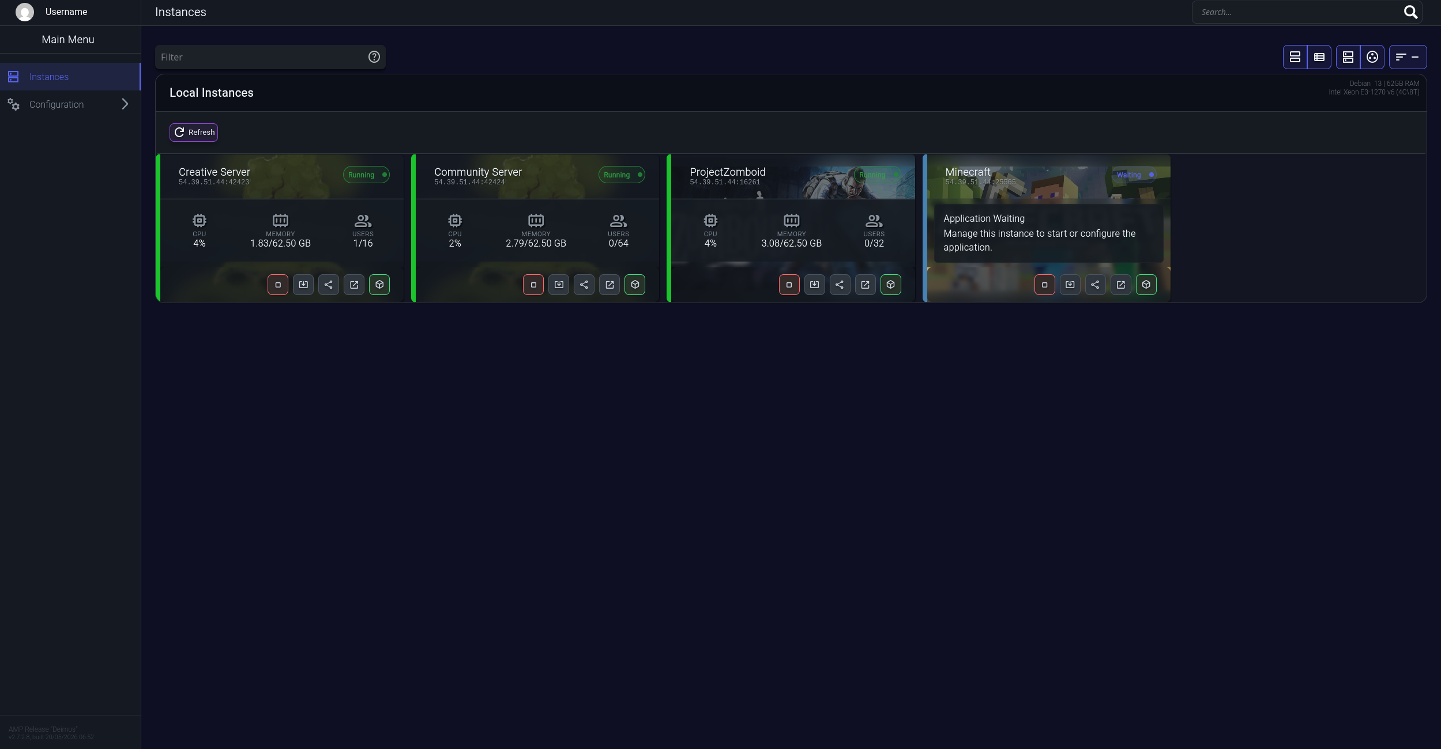Click the share icon on Creative Server card

(x=329, y=285)
